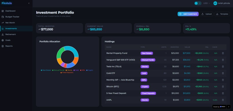Click the Reports document icon

(x=3, y=46)
